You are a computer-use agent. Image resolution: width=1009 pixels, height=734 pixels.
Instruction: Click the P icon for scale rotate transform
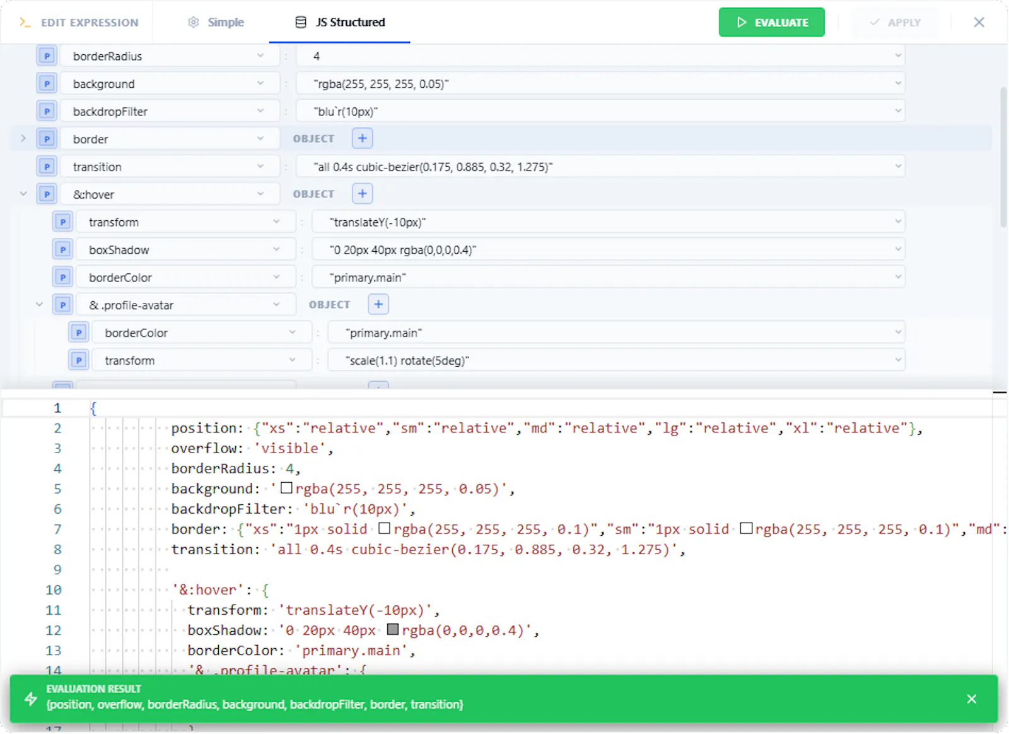[79, 360]
